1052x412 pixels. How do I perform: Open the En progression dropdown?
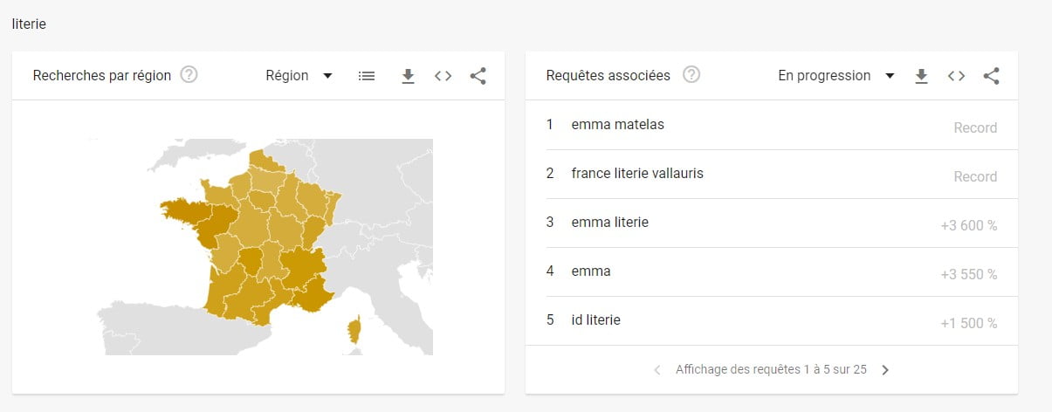tap(835, 76)
